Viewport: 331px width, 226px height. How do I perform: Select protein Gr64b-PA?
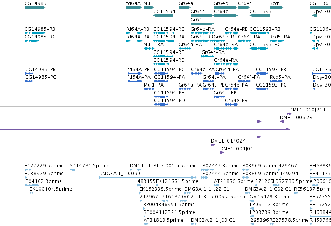197,73
